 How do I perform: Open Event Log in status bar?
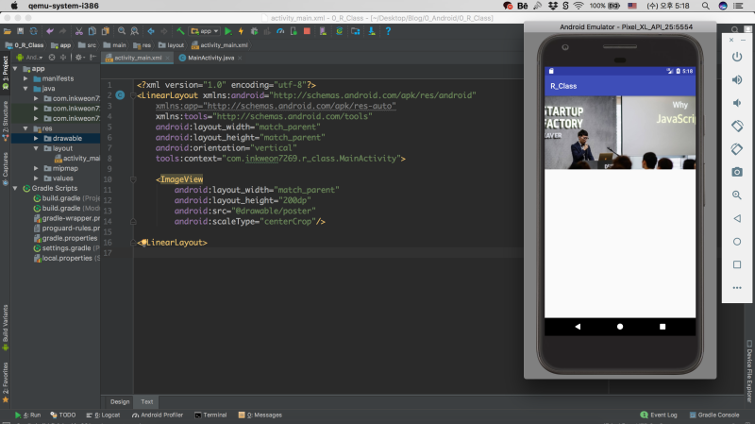coord(659,415)
